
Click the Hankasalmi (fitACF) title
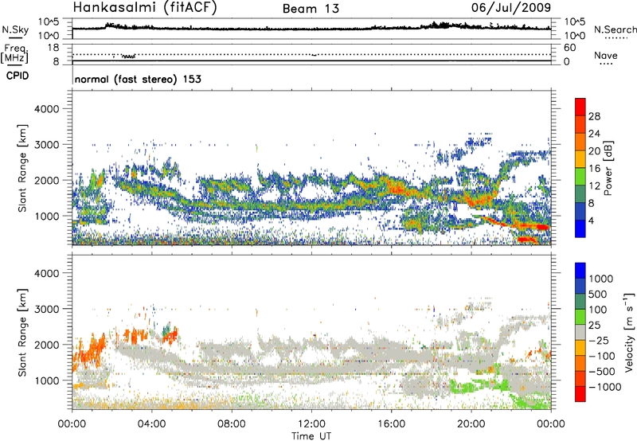145,8
